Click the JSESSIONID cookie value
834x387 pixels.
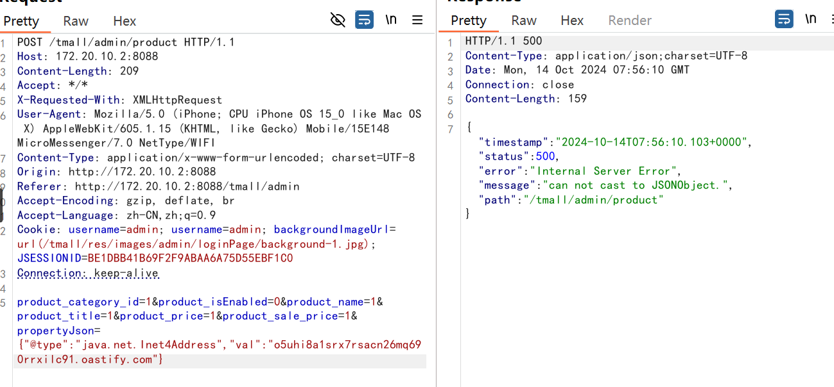tap(190, 259)
